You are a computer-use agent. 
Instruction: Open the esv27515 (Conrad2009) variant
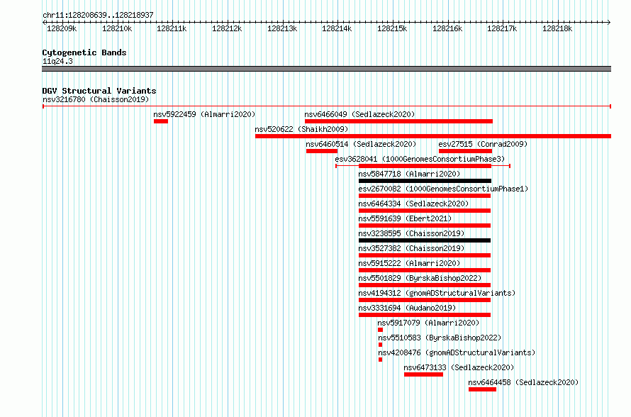(483, 144)
